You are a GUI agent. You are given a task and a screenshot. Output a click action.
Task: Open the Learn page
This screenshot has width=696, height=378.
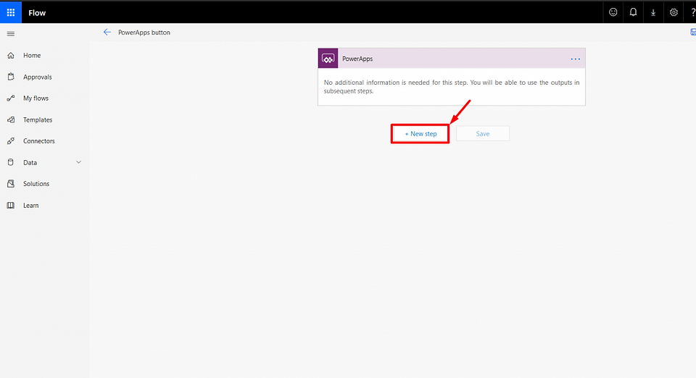tap(31, 205)
